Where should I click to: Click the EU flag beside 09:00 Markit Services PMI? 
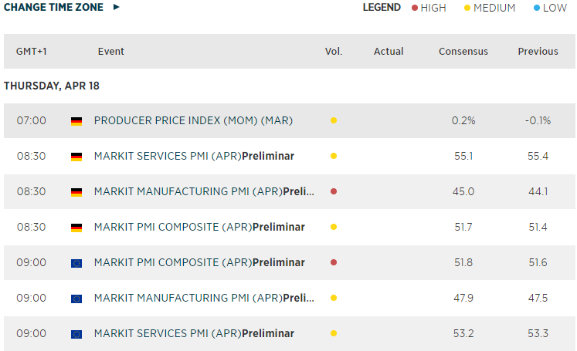point(76,334)
